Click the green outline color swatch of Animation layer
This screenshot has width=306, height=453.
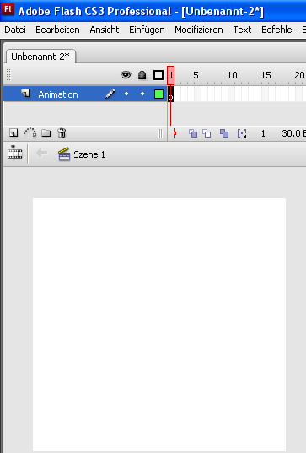click(x=158, y=94)
